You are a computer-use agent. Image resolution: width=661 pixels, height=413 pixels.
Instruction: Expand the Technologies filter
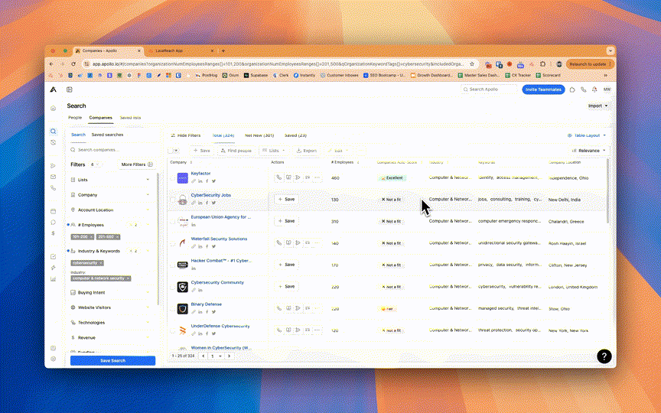(x=111, y=323)
